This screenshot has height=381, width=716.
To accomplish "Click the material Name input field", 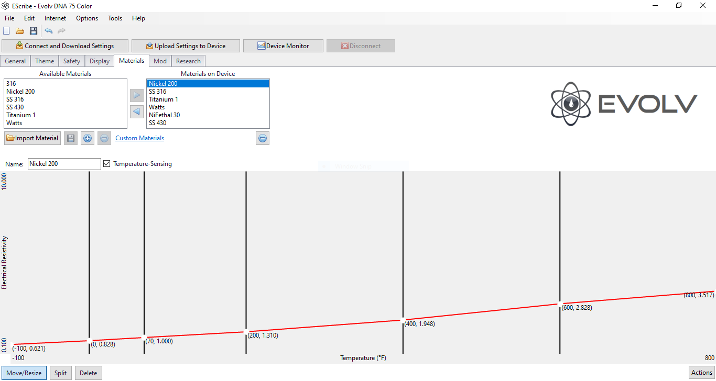I will tap(64, 164).
